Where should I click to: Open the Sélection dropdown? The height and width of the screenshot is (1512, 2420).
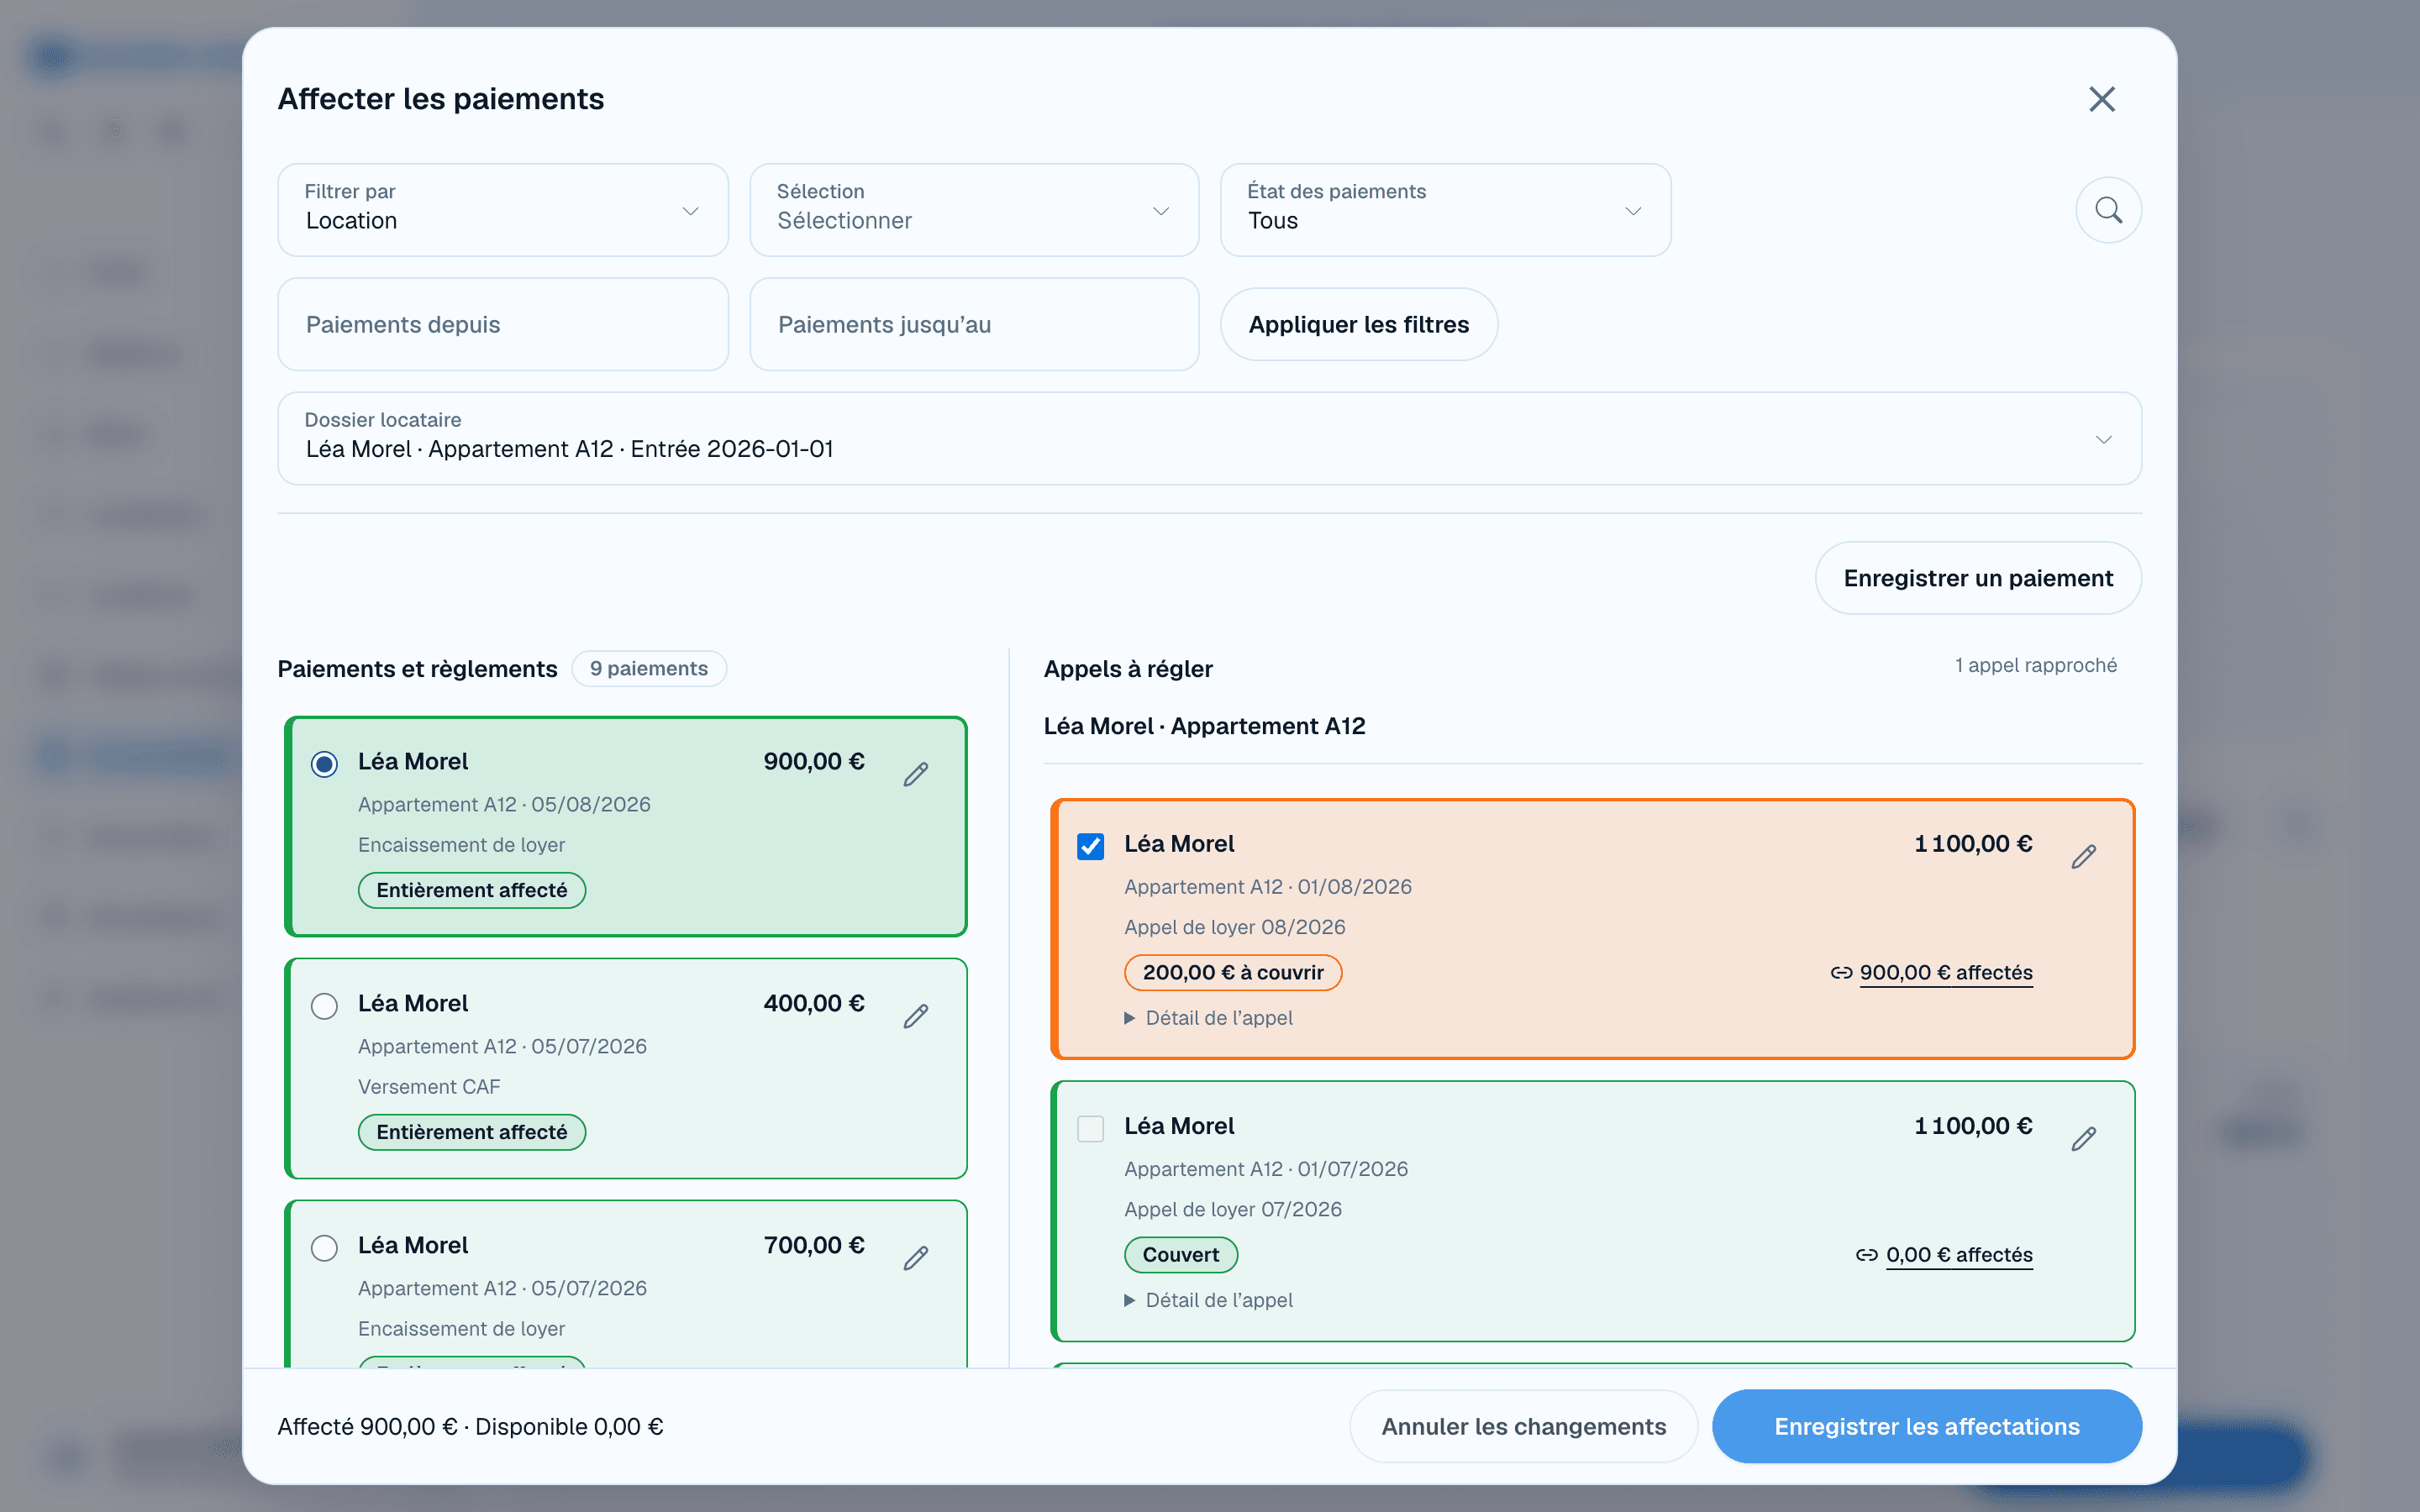coord(974,210)
